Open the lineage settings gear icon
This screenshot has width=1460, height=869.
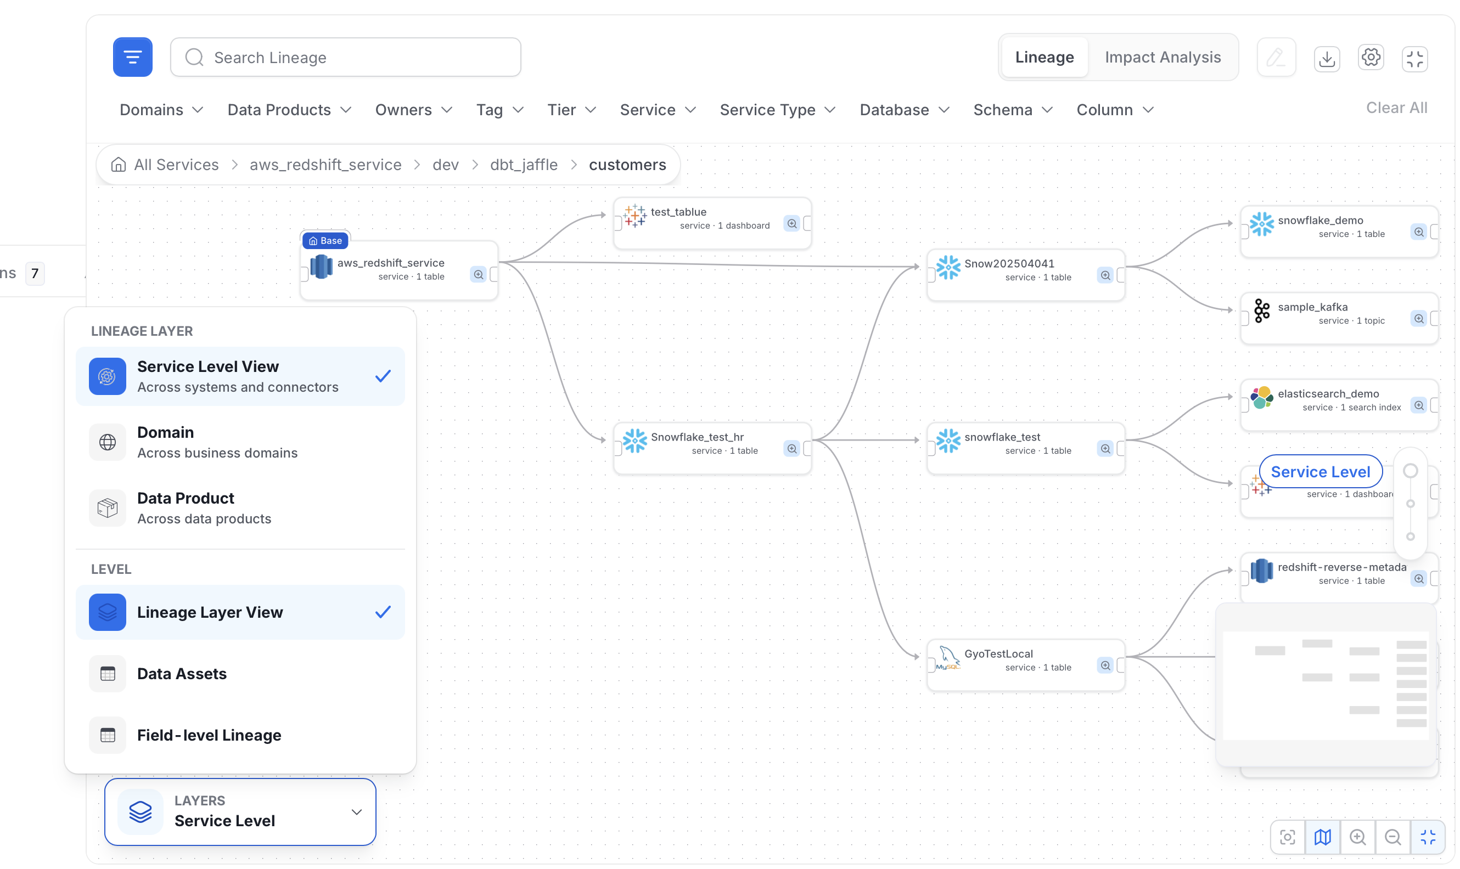1371,58
